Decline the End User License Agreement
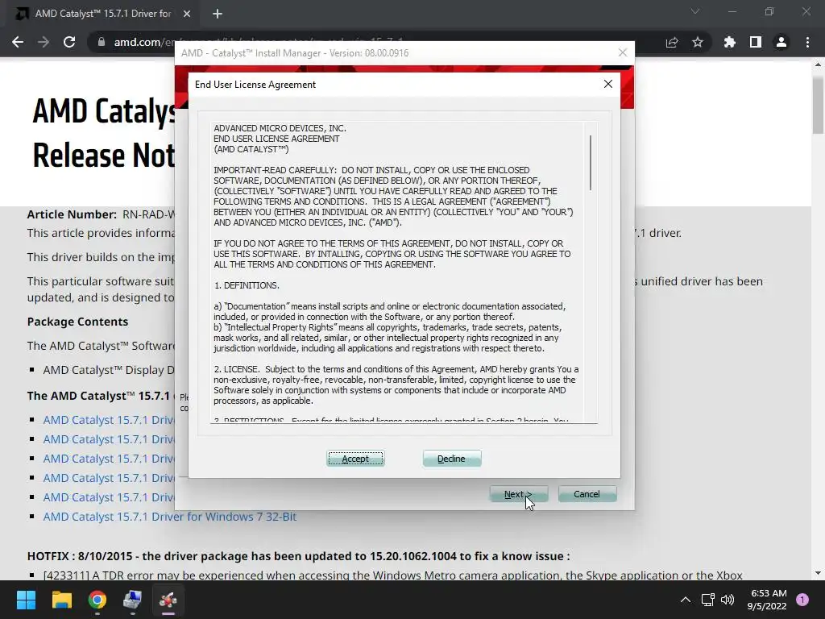Screen dimensions: 825x619 pyautogui.click(x=451, y=459)
